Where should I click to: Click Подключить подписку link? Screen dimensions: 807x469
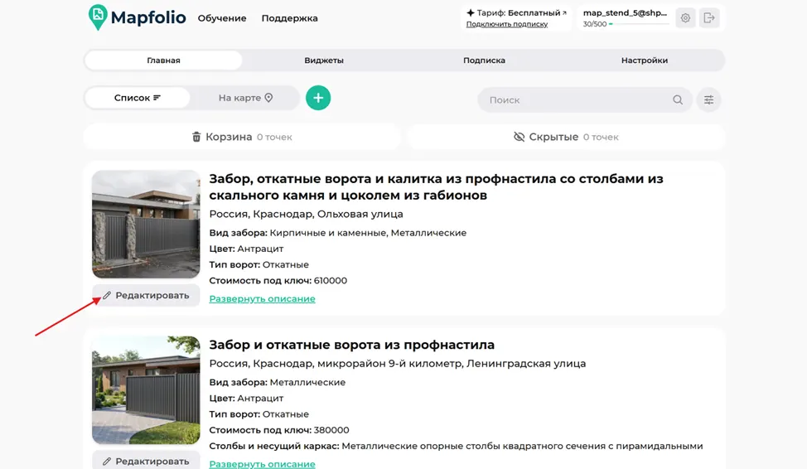point(507,24)
